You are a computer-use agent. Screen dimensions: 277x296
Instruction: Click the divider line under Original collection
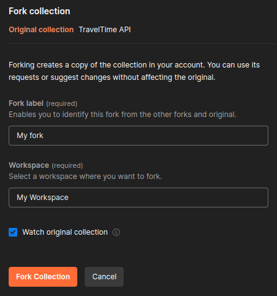tap(143, 43)
